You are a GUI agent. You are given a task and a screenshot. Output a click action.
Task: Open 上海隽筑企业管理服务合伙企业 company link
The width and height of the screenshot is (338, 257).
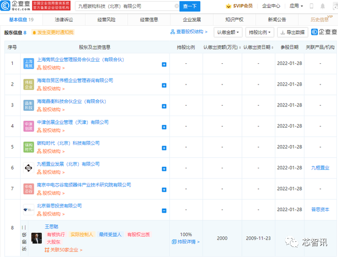[80, 60]
